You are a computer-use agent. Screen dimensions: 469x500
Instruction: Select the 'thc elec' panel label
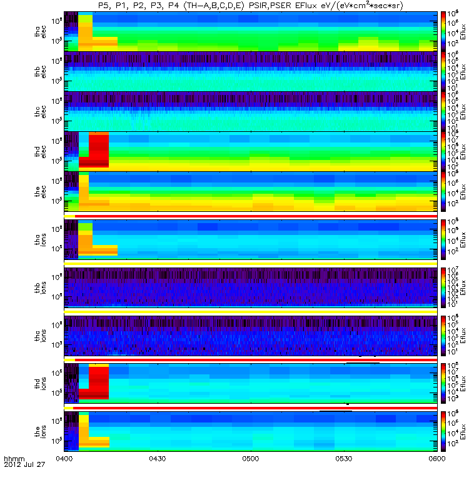[x=41, y=112]
